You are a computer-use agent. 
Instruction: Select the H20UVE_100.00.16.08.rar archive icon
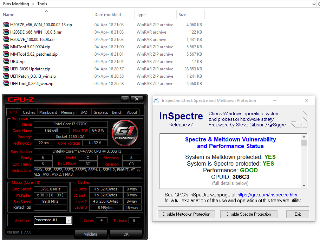(x=6, y=39)
